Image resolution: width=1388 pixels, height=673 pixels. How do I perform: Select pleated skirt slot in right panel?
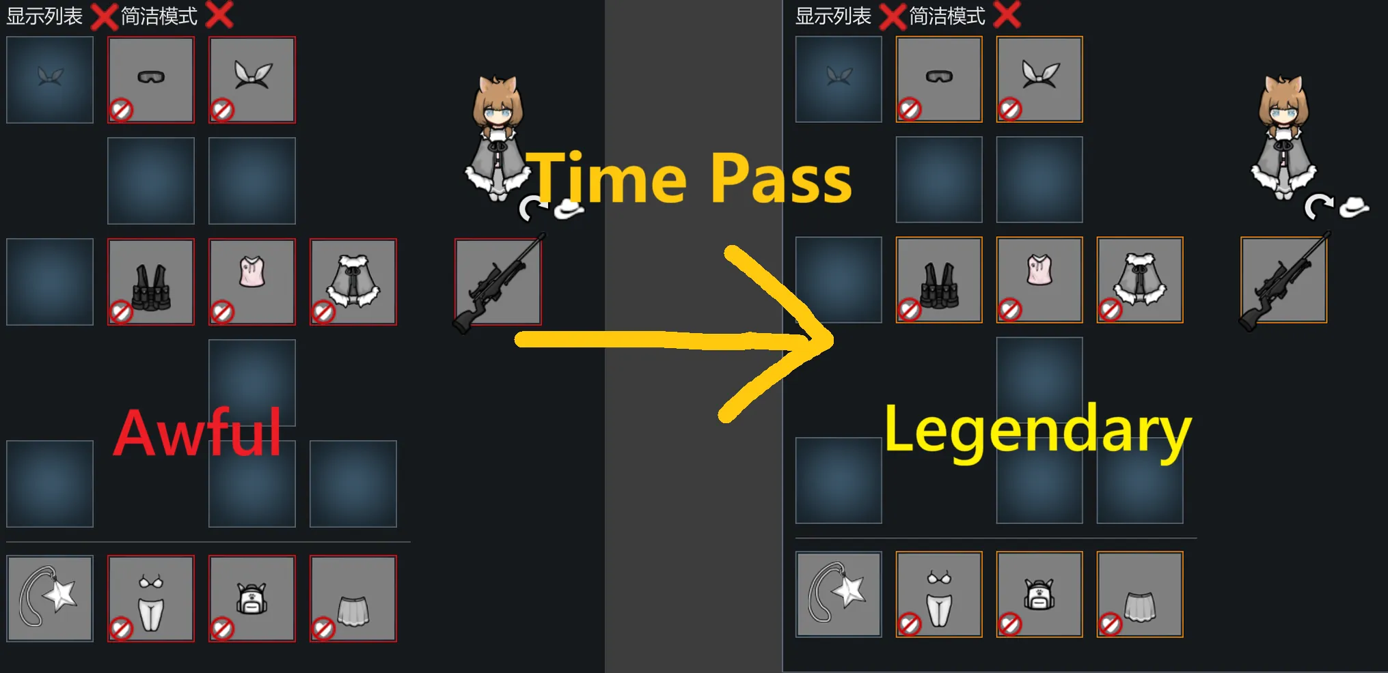coord(1140,595)
